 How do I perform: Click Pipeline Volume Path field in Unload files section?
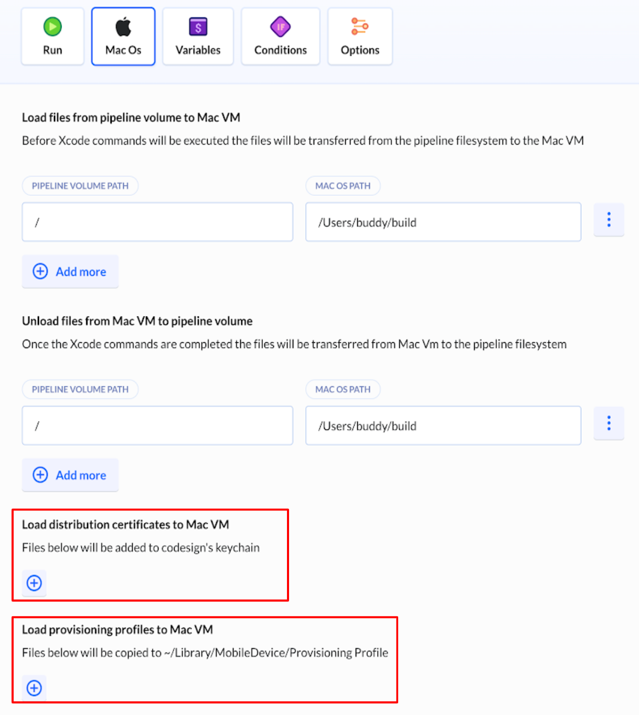click(157, 426)
